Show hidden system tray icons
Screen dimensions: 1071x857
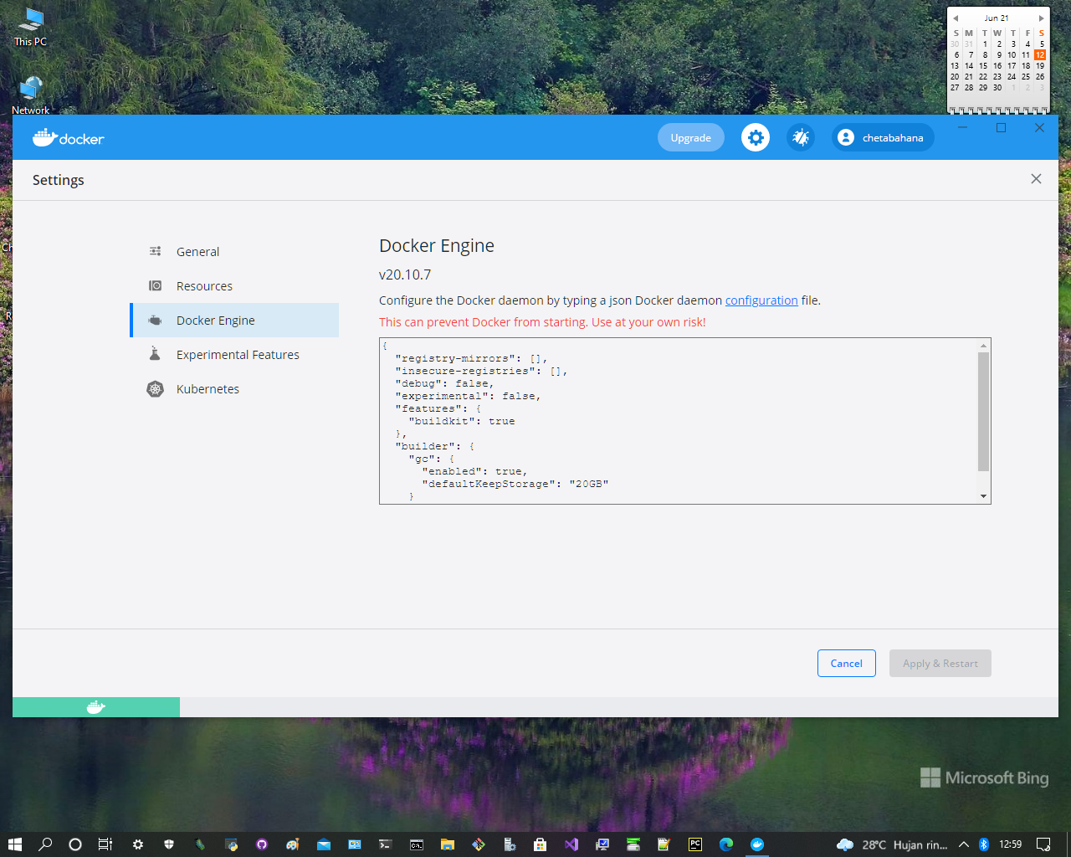click(964, 844)
